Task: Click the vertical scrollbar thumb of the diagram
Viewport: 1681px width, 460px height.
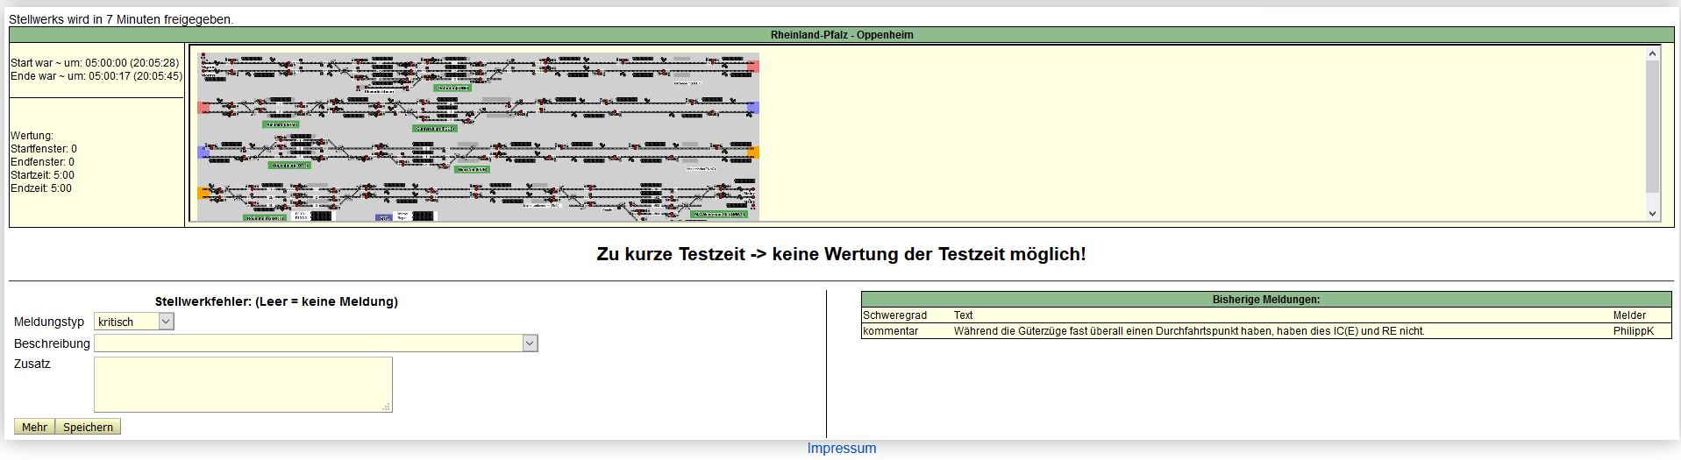Action: [x=1653, y=127]
